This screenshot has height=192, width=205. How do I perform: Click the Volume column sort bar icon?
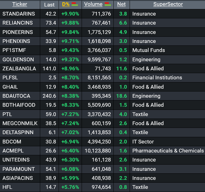pos(108,4)
